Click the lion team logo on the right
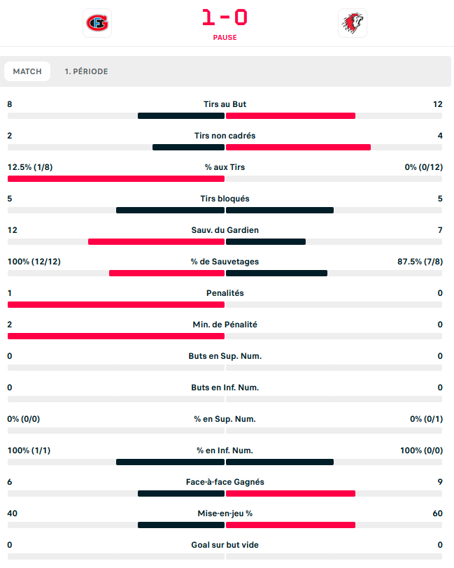The image size is (454, 568). [352, 23]
